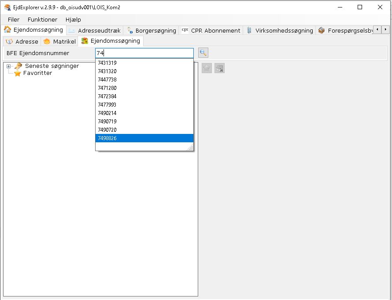
Task: Open the Adresse sub-tab
Action: (x=22, y=41)
